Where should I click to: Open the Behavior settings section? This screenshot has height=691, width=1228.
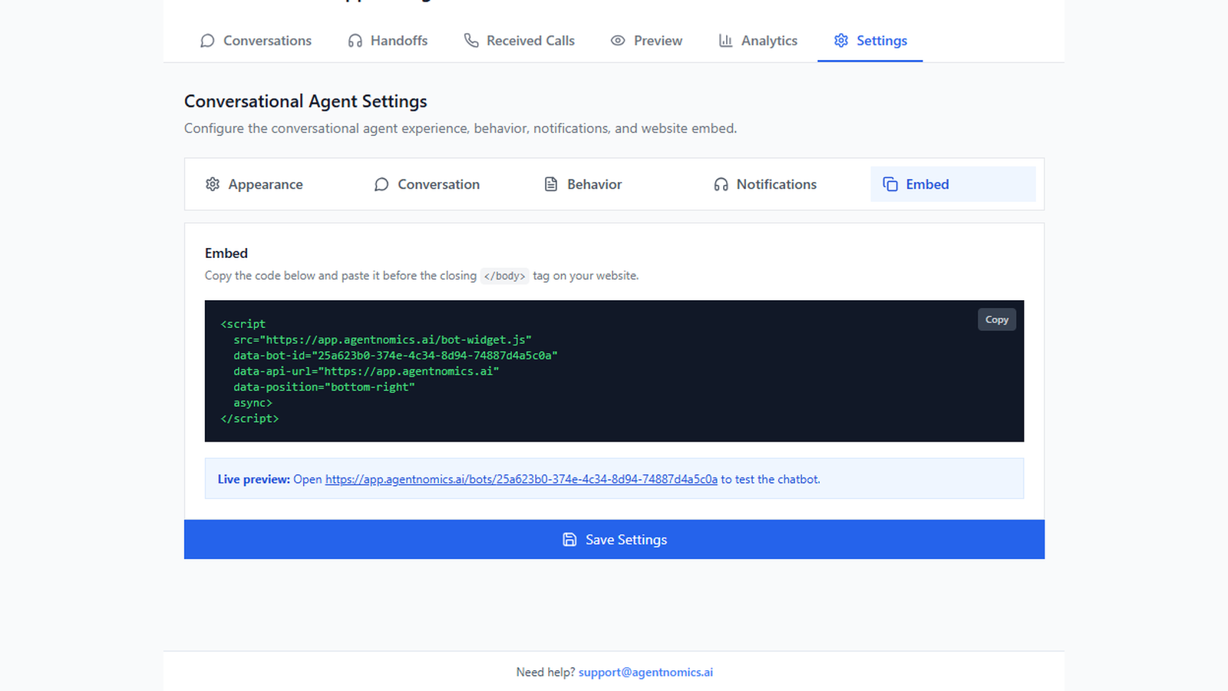(x=614, y=184)
